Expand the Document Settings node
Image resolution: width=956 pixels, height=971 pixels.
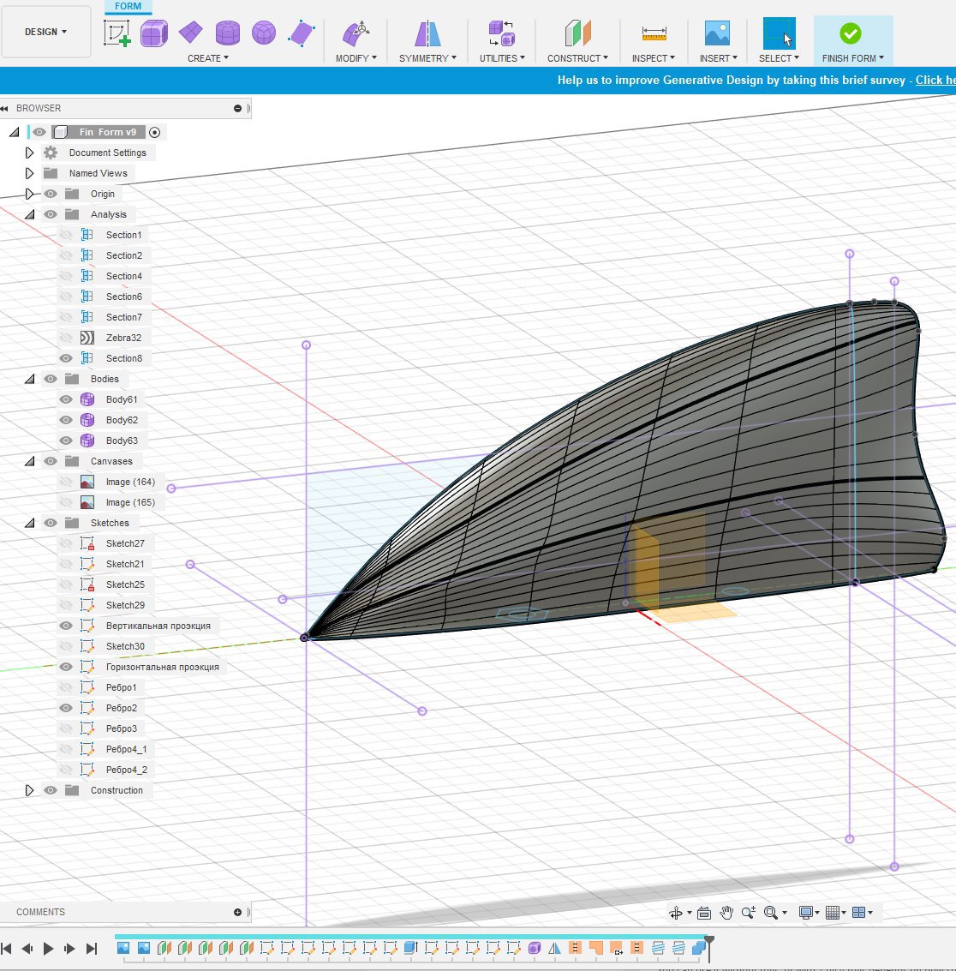coord(29,153)
